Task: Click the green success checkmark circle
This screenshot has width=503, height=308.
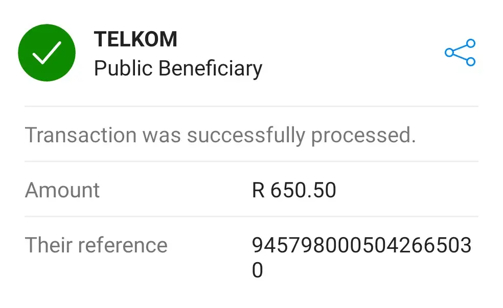Action: [x=47, y=53]
